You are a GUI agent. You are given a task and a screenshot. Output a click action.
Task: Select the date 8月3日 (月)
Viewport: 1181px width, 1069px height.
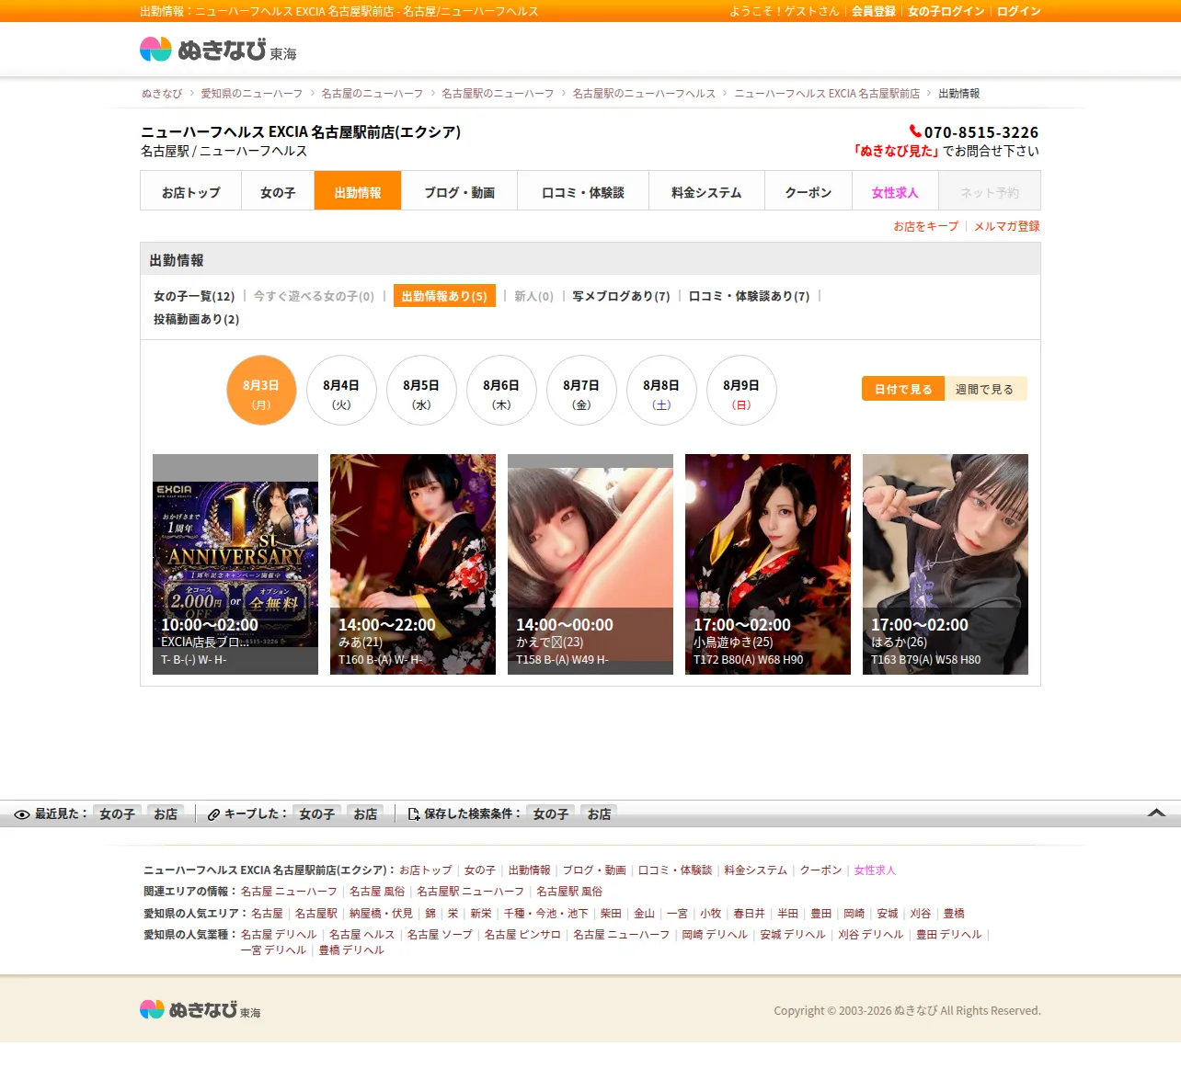pos(261,390)
